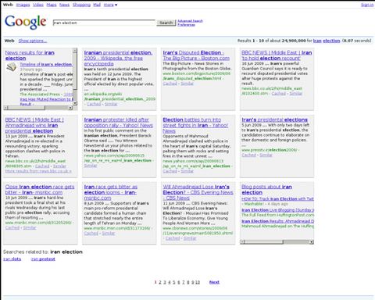
Task: Click scroll-down arrow in News results box
Action: [x=75, y=103]
